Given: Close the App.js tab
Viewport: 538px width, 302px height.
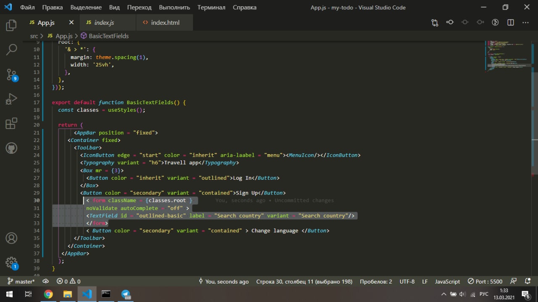Looking at the screenshot, I should pyautogui.click(x=71, y=23).
